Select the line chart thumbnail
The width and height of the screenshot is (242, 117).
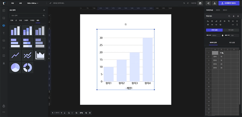tap(15, 55)
